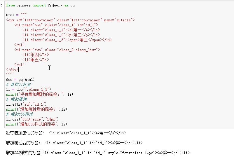Click the li class_1_3 span line
Screen dimensions: 234x157
click(x=67, y=40)
